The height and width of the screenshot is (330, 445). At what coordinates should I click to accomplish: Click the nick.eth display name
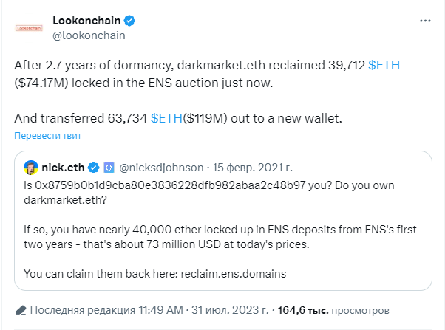pos(63,168)
